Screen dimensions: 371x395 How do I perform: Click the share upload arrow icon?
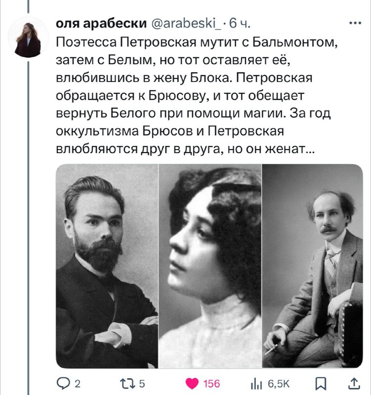pos(354,384)
